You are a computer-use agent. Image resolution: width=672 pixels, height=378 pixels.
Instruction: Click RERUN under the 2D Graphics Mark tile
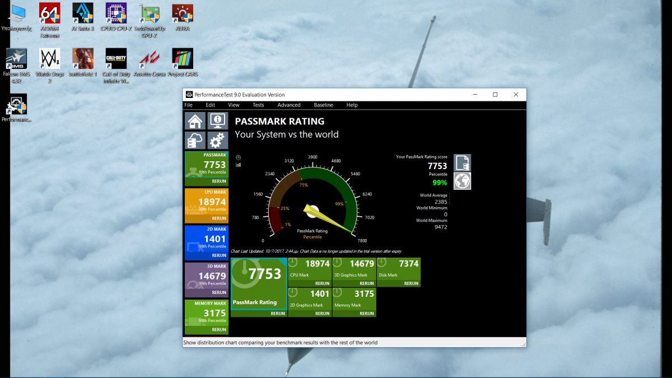[322, 314]
